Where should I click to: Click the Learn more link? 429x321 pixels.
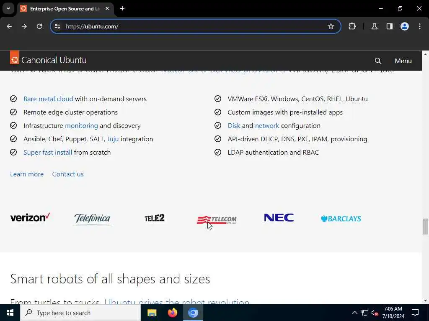coord(27,174)
